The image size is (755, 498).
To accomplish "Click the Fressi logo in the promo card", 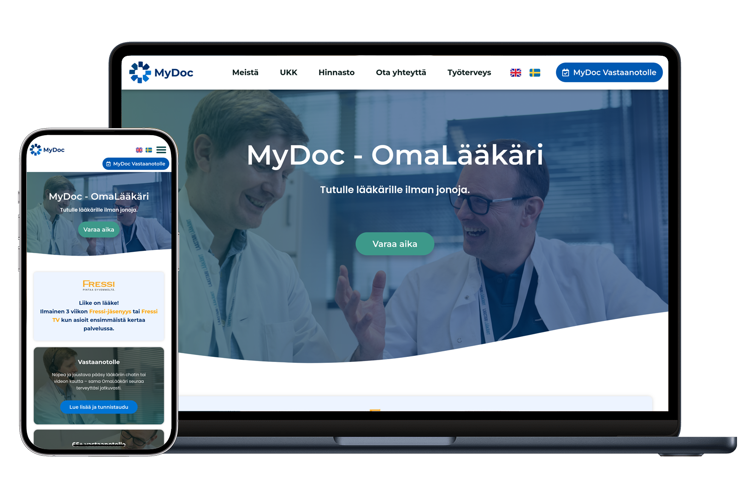I will (x=98, y=285).
